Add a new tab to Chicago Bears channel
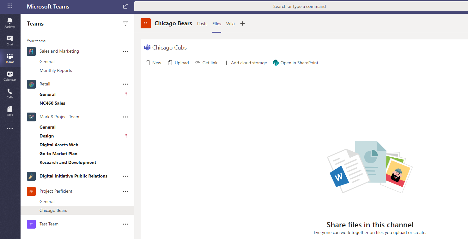Image resolution: width=468 pixels, height=239 pixels. [x=242, y=23]
